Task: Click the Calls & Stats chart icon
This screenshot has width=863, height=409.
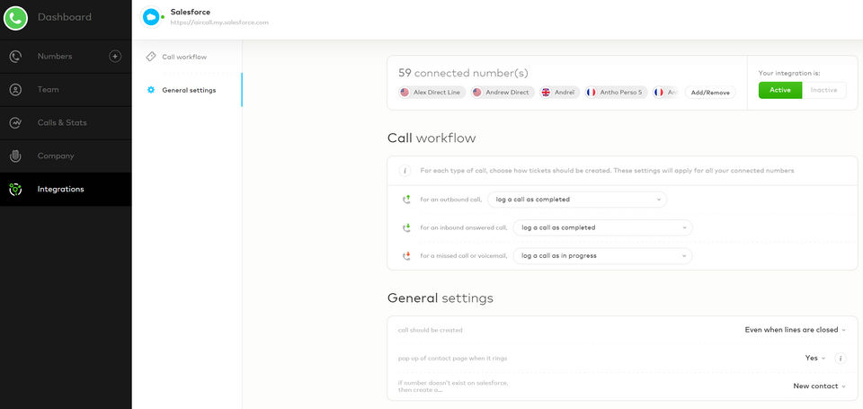Action: click(x=15, y=123)
